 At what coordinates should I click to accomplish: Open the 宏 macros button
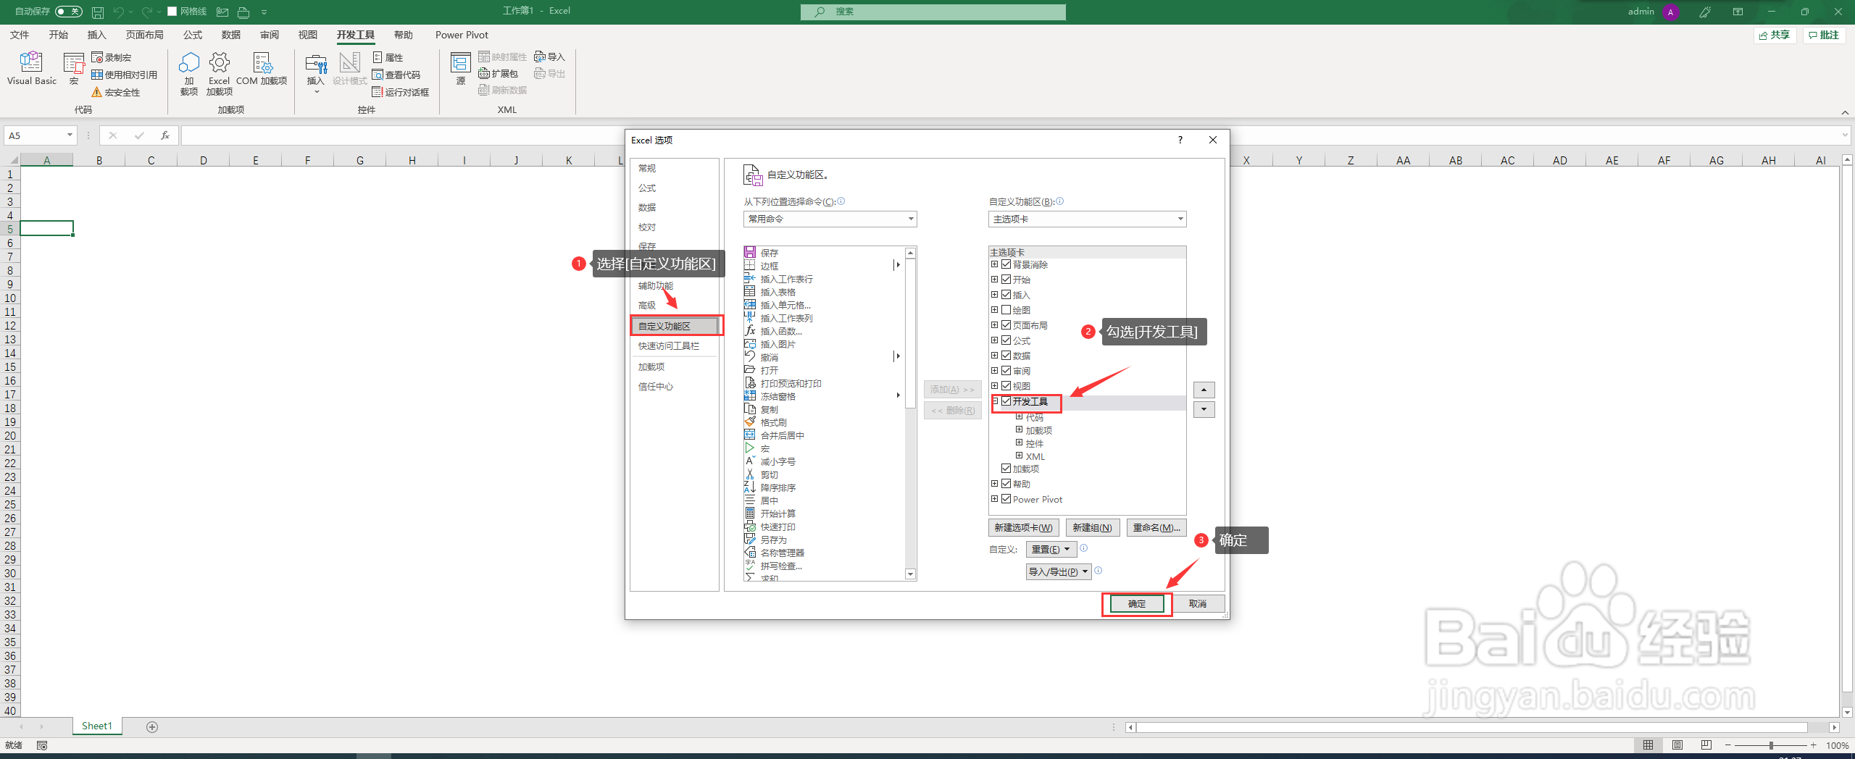point(74,69)
